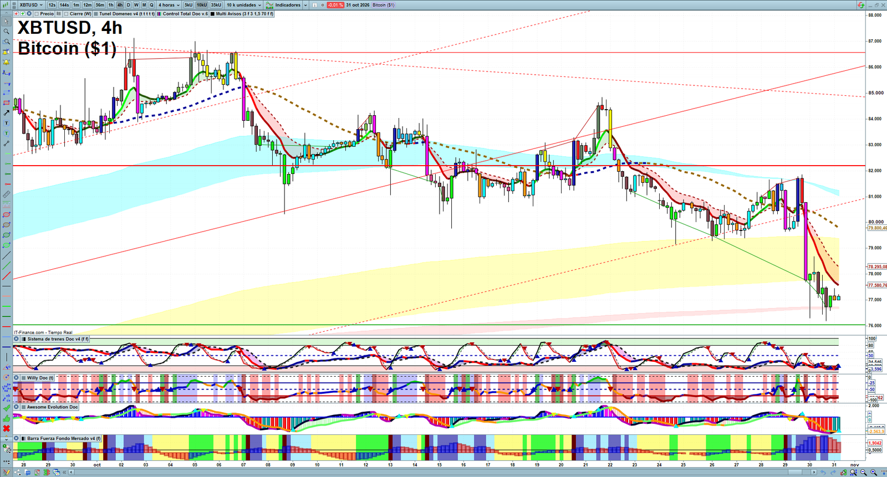Zoom out using bottom-right magnifier minus
Image resolution: width=887 pixels, height=477 pixels.
point(864,473)
